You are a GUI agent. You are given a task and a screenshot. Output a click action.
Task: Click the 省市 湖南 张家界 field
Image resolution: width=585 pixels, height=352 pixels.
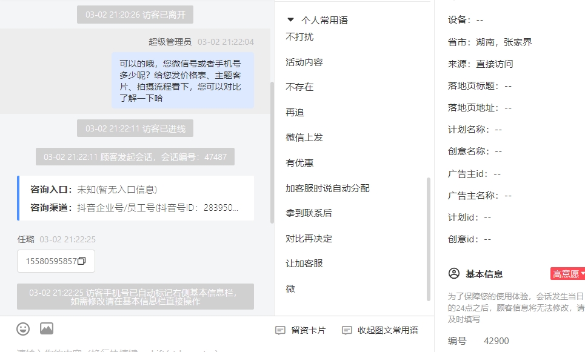point(489,42)
